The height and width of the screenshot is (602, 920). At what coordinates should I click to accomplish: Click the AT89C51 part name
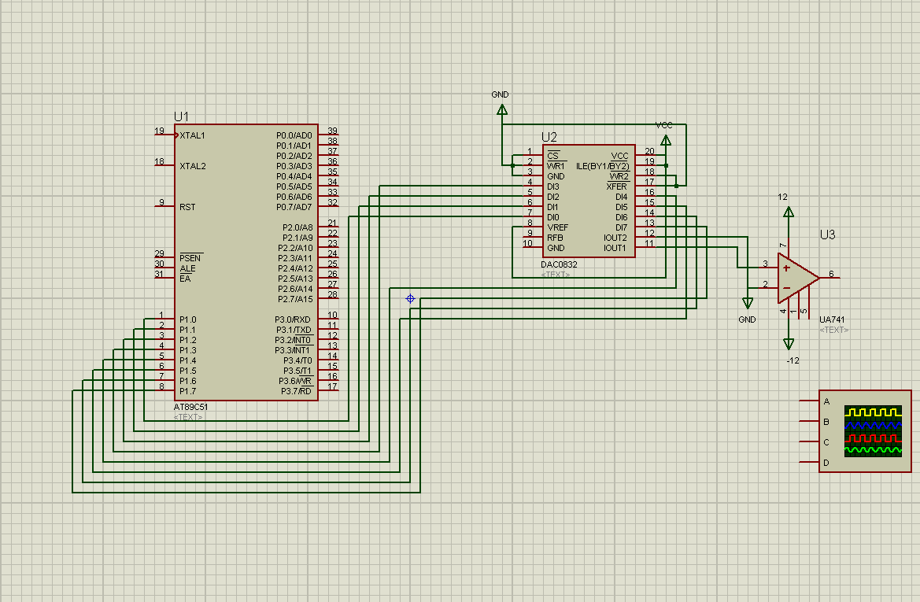[190, 407]
